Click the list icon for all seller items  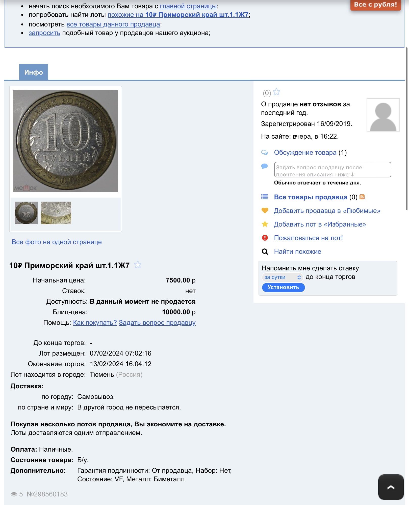click(264, 197)
